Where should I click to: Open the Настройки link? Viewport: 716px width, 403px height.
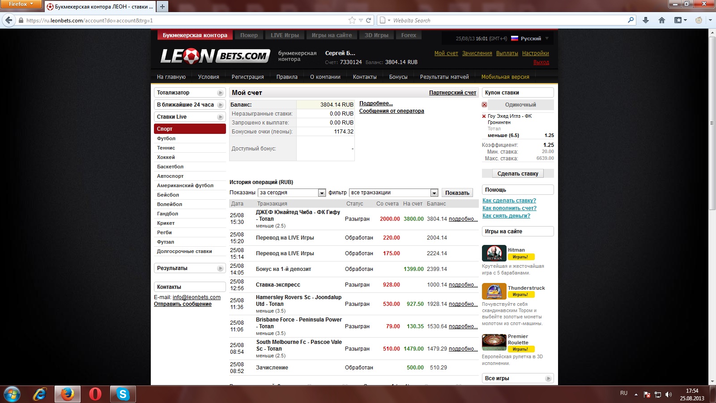pos(536,53)
